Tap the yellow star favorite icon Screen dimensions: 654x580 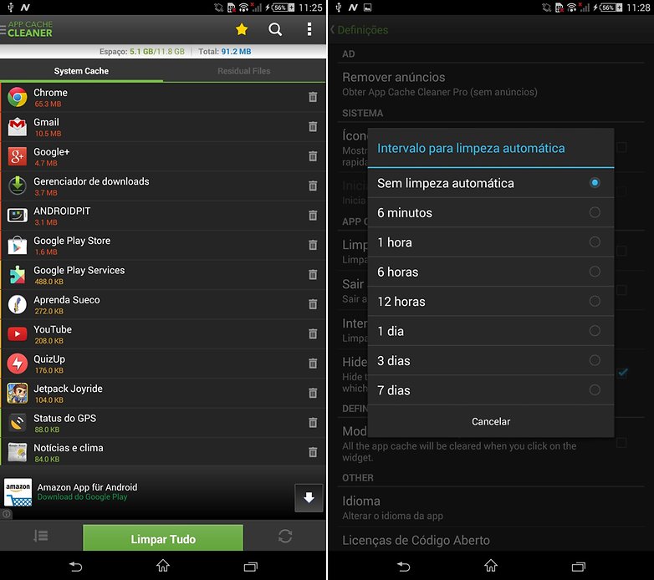click(x=242, y=29)
